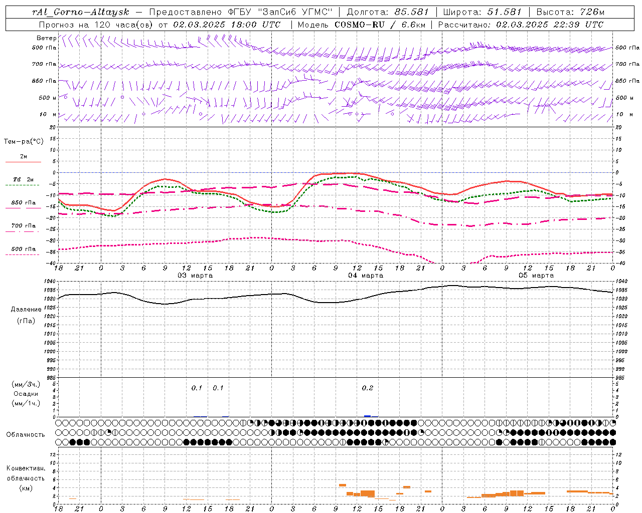
Task: Click the '04 марта' date label
Action: coord(366,275)
